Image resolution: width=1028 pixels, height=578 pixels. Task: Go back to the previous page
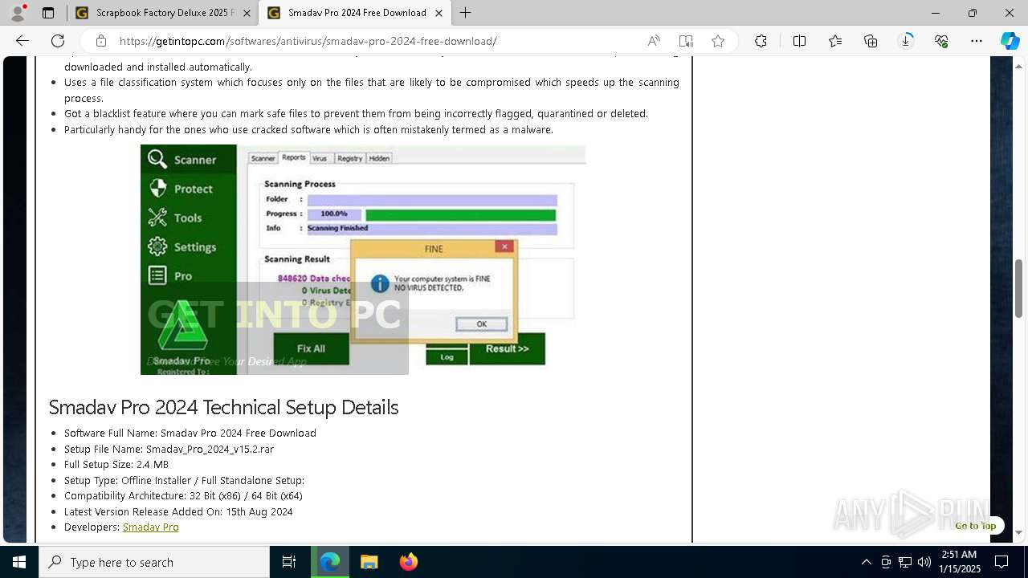point(22,41)
